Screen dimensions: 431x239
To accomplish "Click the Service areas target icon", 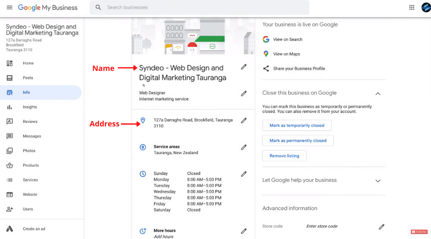I will pos(143,147).
